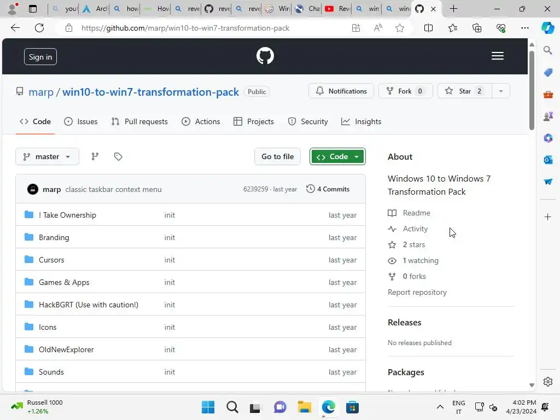
Task: Open the master branch selector
Action: coord(47,156)
